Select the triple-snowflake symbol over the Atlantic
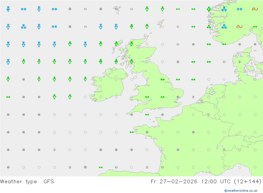 click(23, 27)
